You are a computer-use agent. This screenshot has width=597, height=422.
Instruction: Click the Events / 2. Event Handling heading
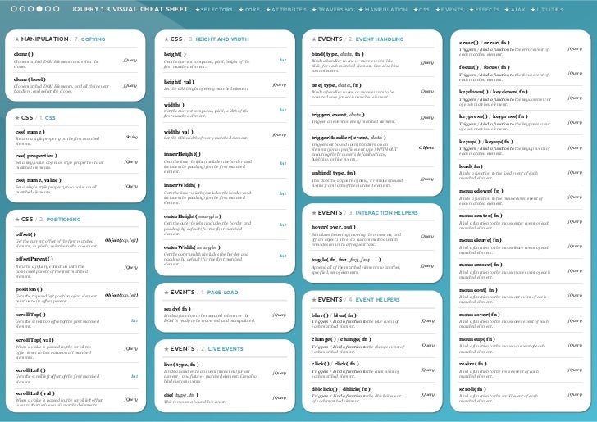(x=358, y=39)
